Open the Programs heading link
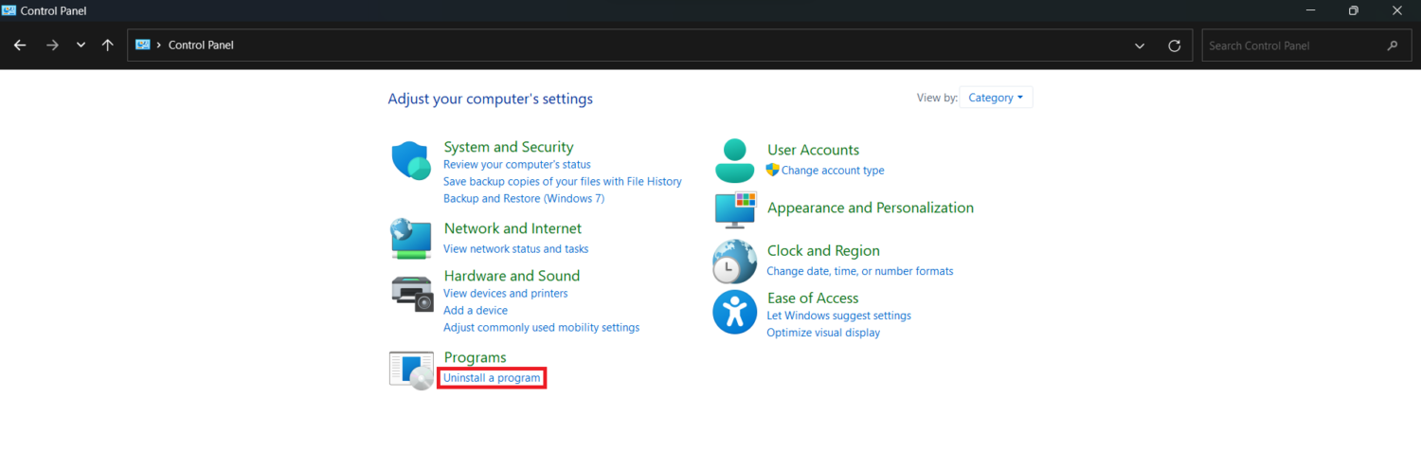The height and width of the screenshot is (452, 1421). (x=476, y=357)
